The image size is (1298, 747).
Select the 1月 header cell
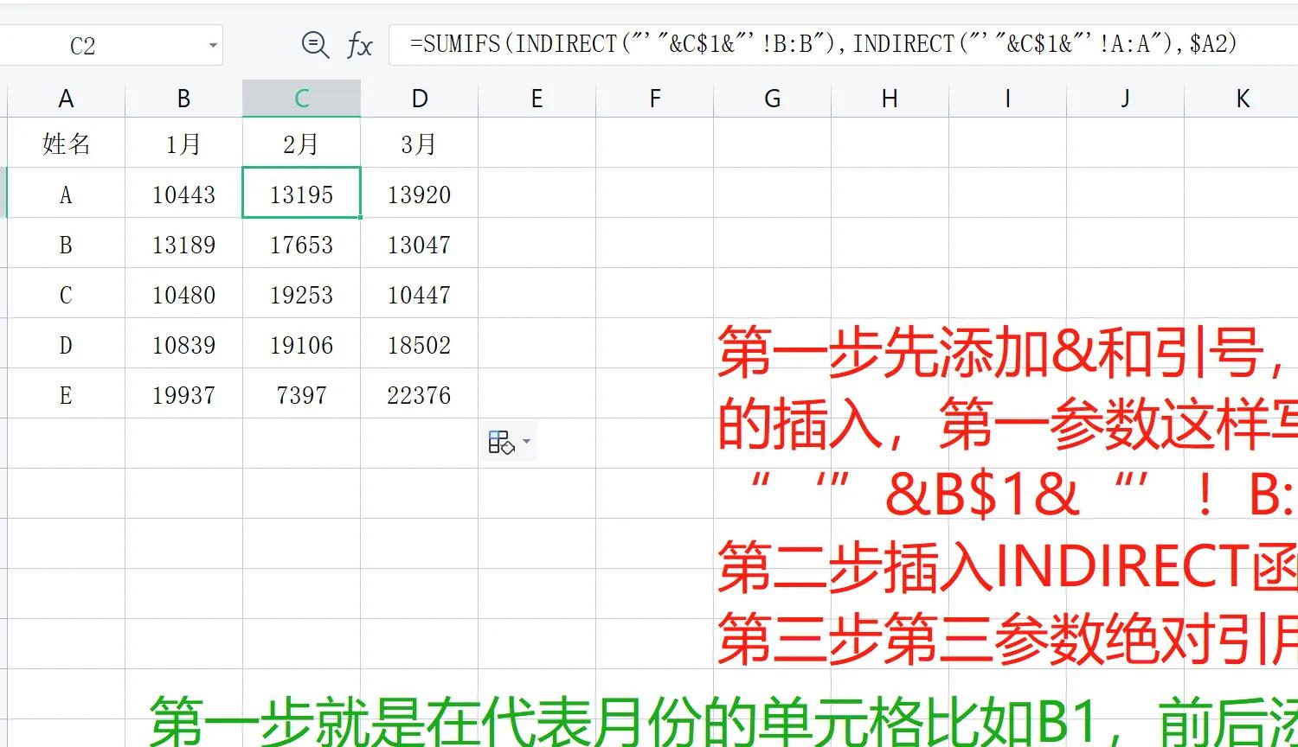183,144
